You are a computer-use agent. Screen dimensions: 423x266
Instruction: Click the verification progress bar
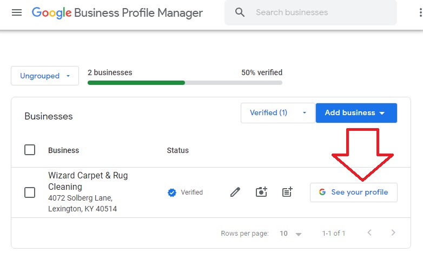pyautogui.click(x=184, y=83)
